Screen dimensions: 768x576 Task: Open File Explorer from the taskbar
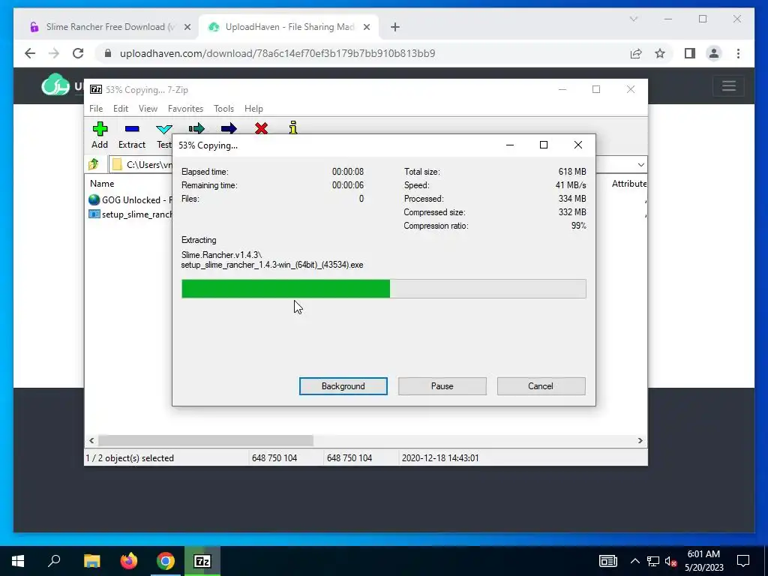[91, 561]
